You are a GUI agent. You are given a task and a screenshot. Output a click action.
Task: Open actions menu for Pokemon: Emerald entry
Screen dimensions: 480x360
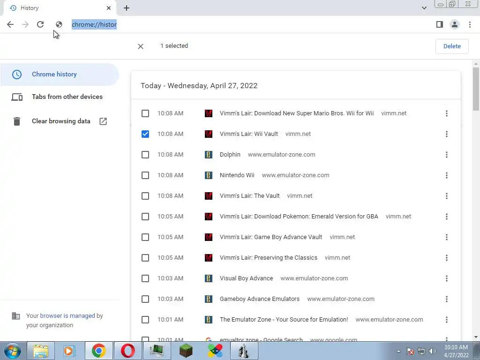pyautogui.click(x=447, y=217)
